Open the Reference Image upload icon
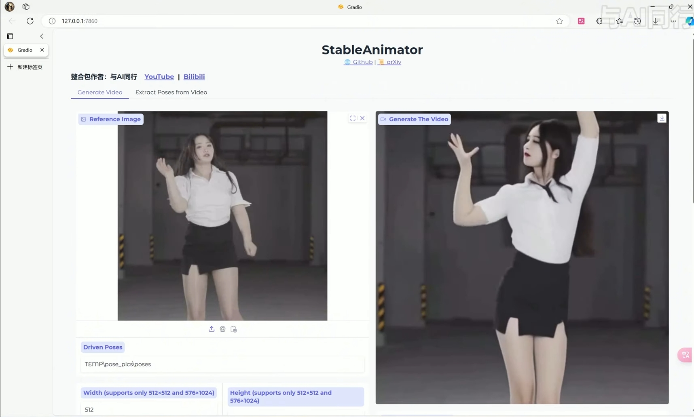 [x=212, y=329]
